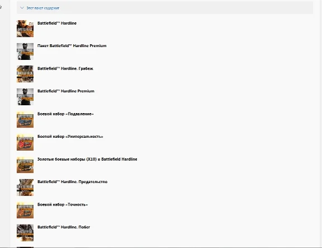The width and height of the screenshot is (322, 248).
Task: Open the «Battlefield™ Hardline» title link
Action: pyautogui.click(x=57, y=24)
